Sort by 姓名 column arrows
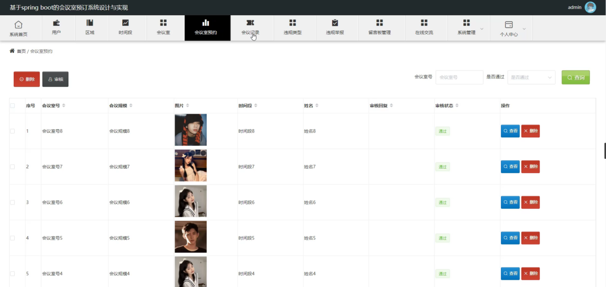Viewport: 606px width, 287px height. pyautogui.click(x=317, y=105)
